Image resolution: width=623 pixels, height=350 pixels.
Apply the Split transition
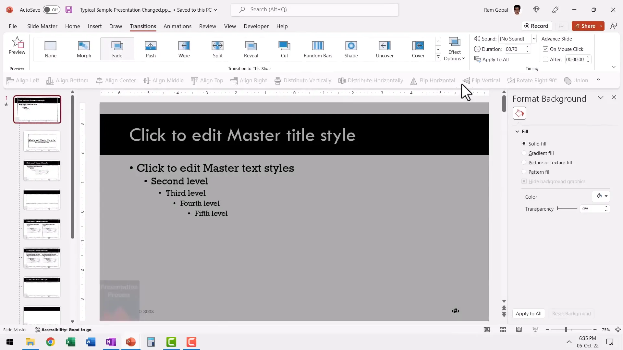[x=217, y=49]
